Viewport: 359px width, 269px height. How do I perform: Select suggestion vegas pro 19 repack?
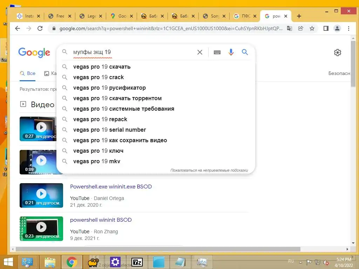coord(156,119)
